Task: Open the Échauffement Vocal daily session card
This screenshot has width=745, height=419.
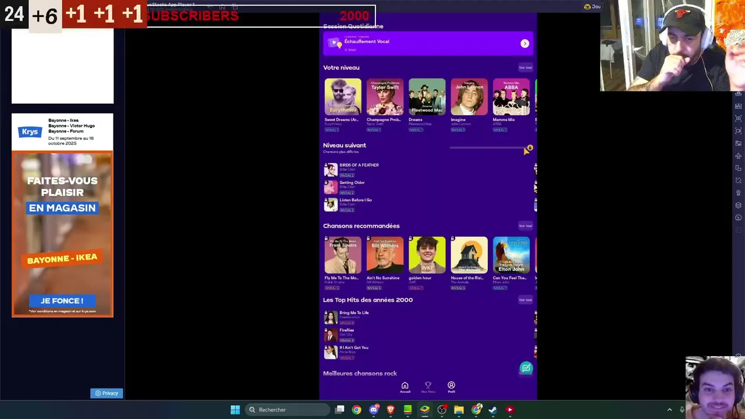Action: coord(428,44)
